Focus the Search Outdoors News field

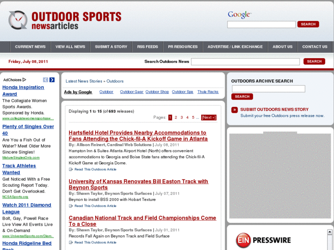[x=245, y=62]
